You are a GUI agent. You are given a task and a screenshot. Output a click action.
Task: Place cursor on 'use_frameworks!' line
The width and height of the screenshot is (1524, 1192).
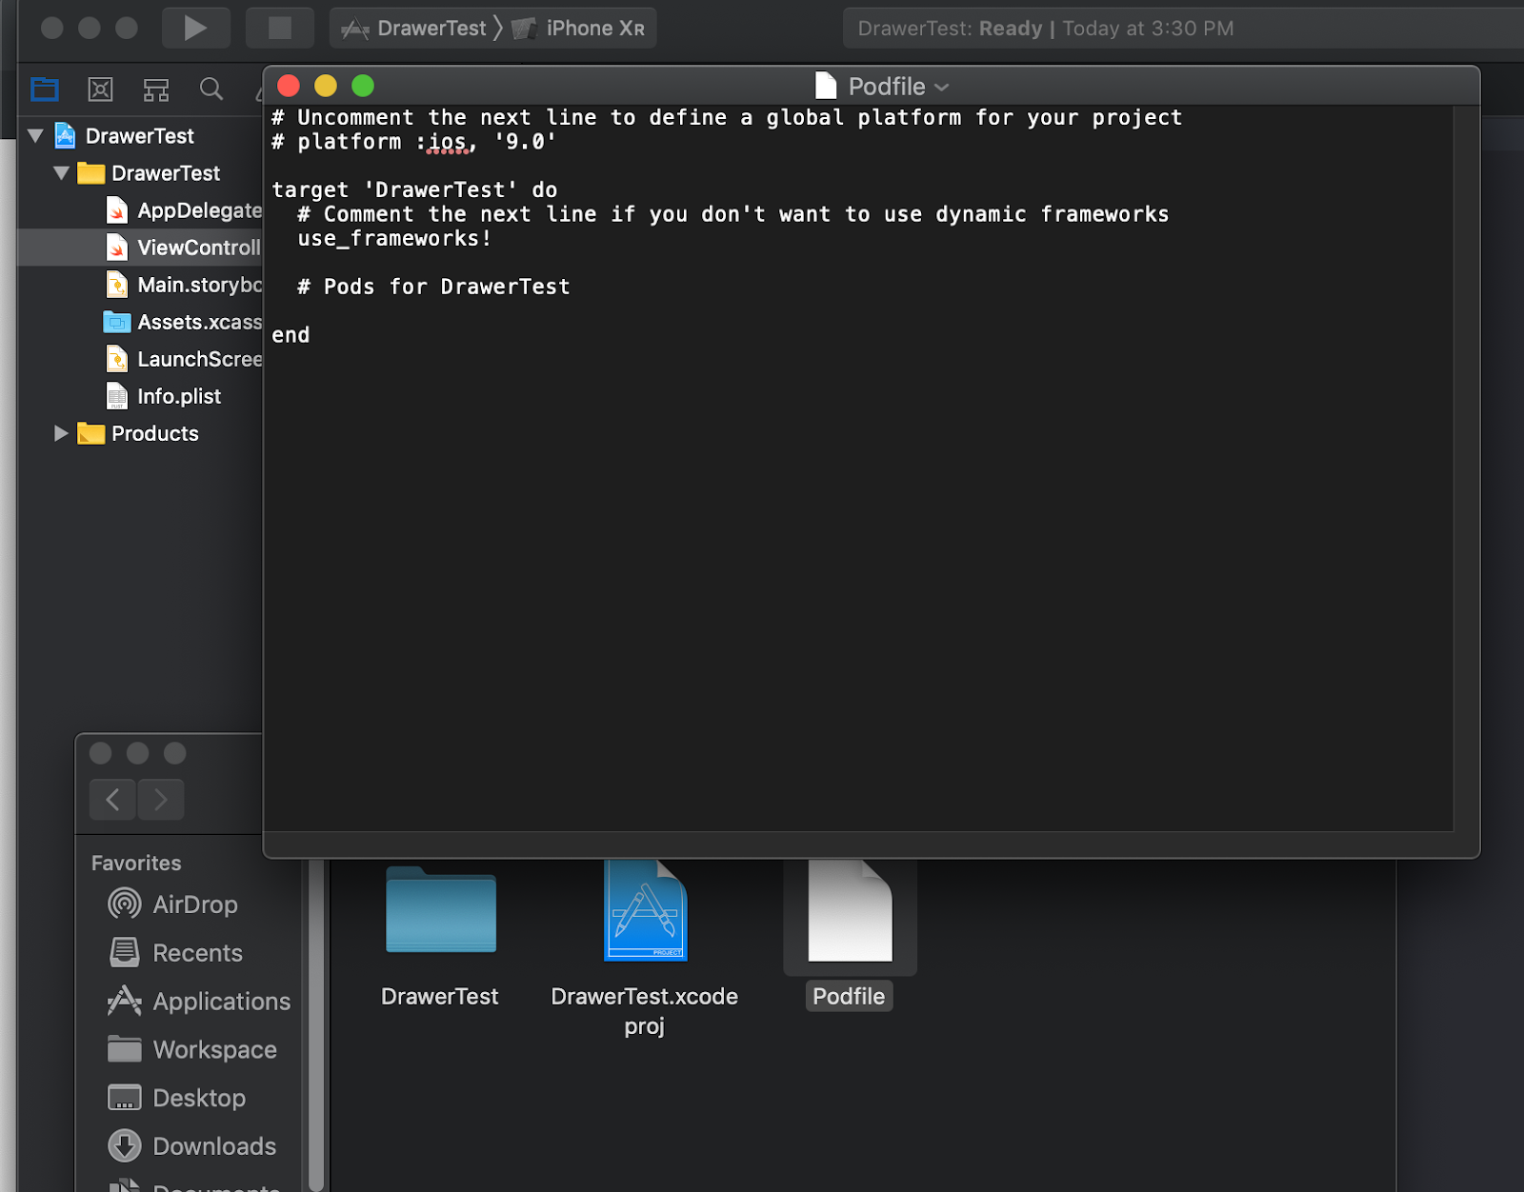pyautogui.click(x=394, y=238)
